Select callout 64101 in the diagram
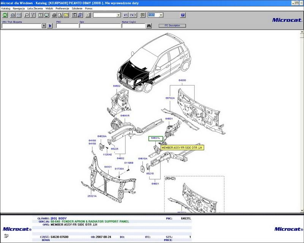 [108, 167]
